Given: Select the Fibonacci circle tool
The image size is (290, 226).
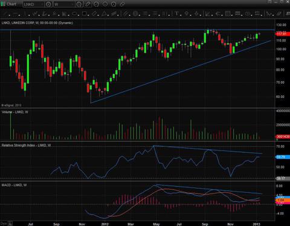Looking at the screenshot, I should tap(135, 13).
